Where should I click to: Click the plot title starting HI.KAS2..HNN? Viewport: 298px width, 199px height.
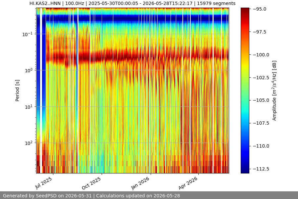point(132,3)
